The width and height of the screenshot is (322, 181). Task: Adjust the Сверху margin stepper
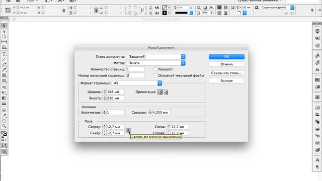(x=104, y=127)
